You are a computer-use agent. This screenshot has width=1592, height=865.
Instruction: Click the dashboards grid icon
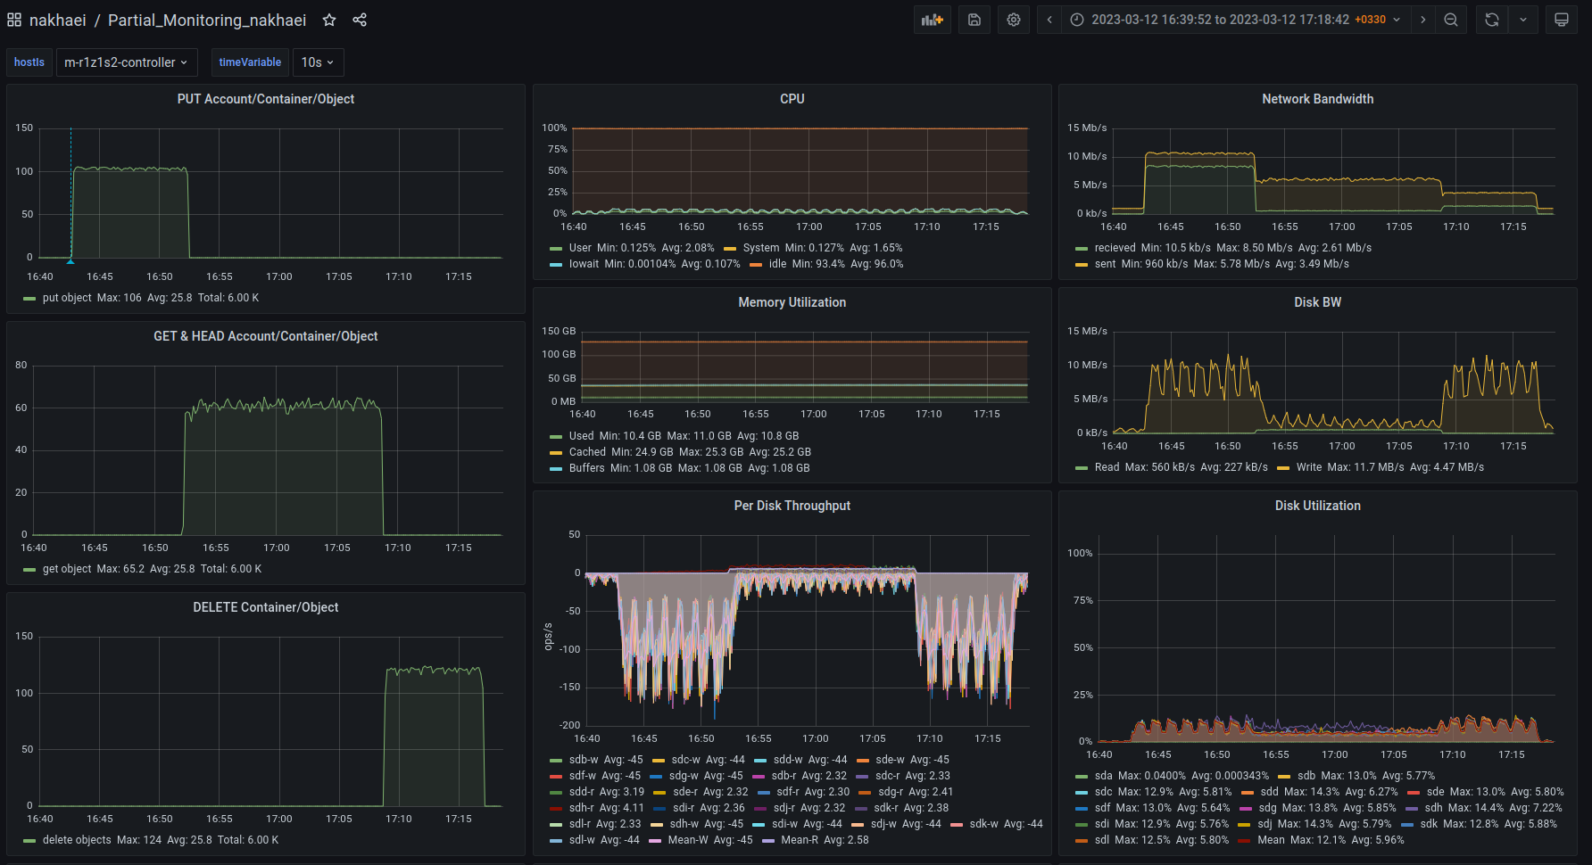pos(14,20)
